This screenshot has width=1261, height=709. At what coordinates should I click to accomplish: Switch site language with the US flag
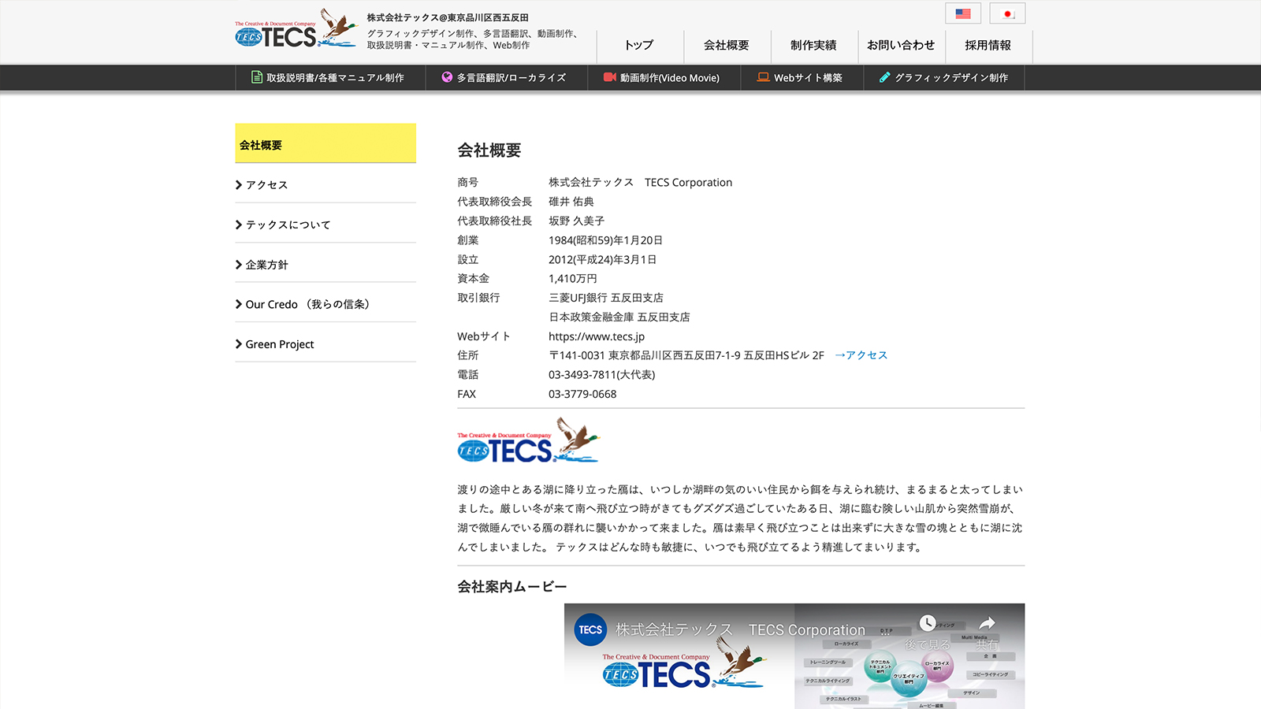962,13
